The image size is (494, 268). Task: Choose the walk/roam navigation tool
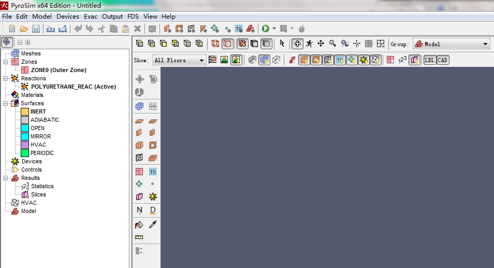point(309,44)
